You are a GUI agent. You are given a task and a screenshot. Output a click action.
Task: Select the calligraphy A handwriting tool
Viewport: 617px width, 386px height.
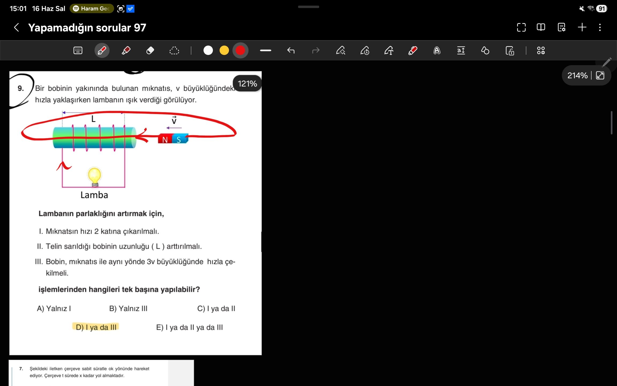point(437,50)
